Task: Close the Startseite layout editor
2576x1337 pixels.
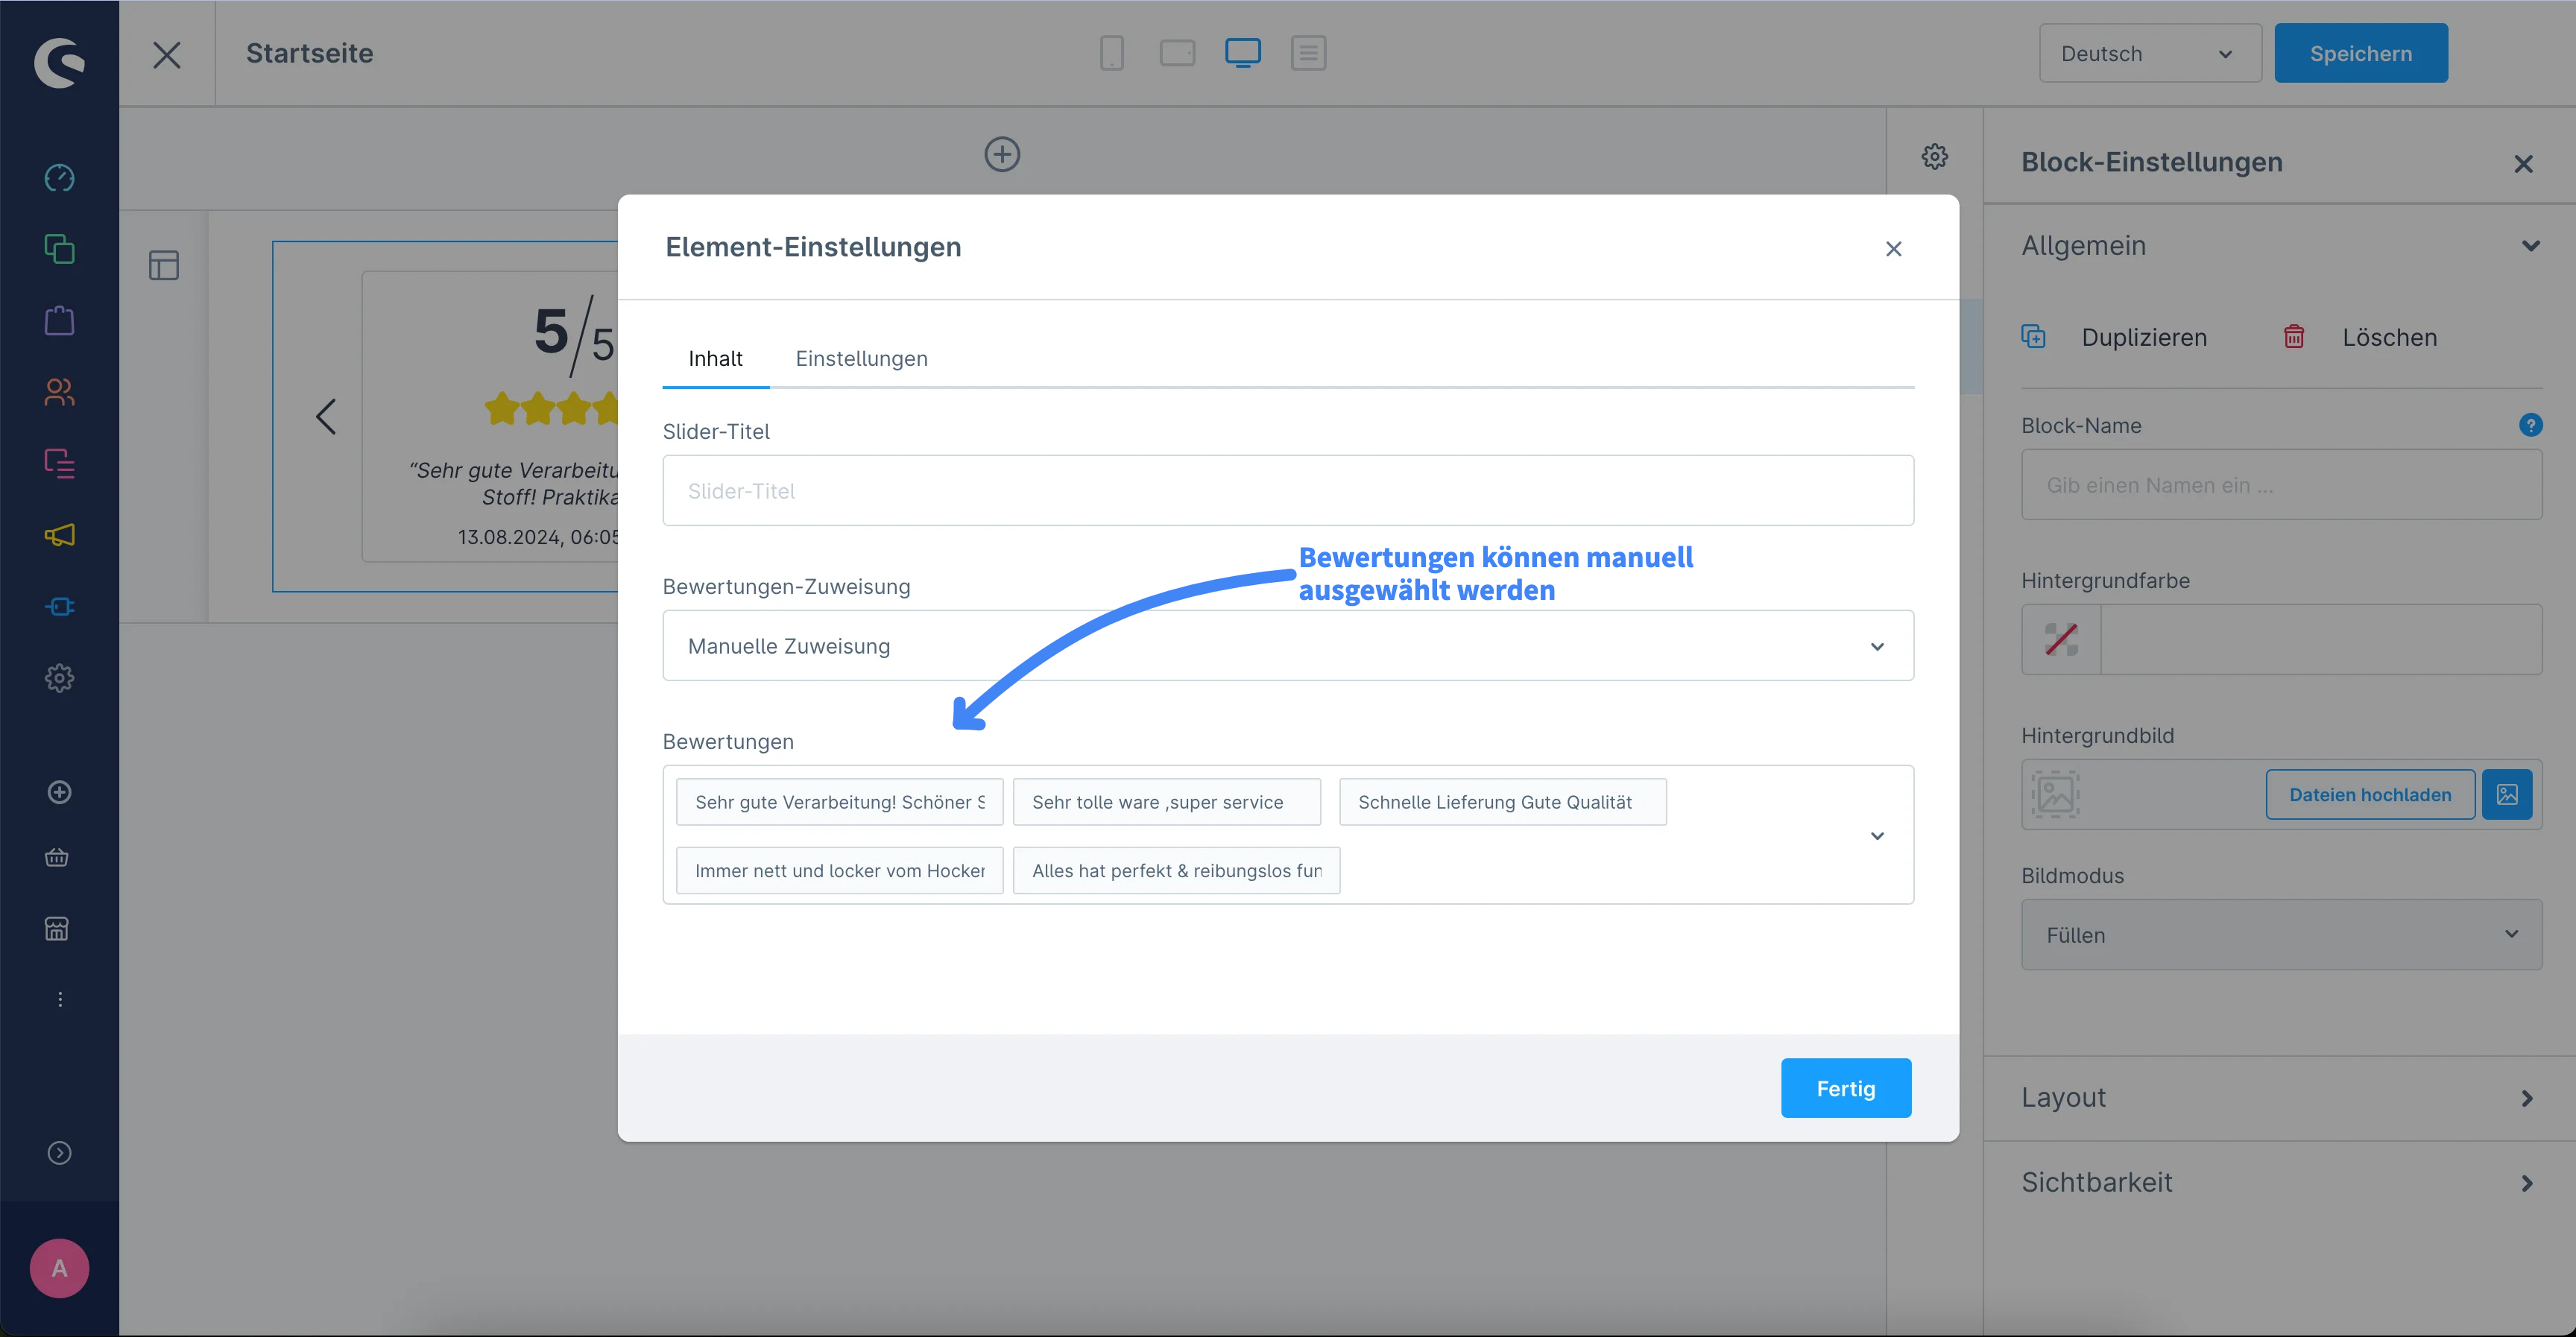Action: pyautogui.click(x=167, y=54)
